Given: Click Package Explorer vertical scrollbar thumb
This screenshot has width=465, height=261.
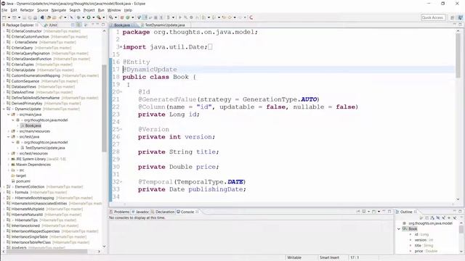Looking at the screenshot, I should (x=104, y=108).
